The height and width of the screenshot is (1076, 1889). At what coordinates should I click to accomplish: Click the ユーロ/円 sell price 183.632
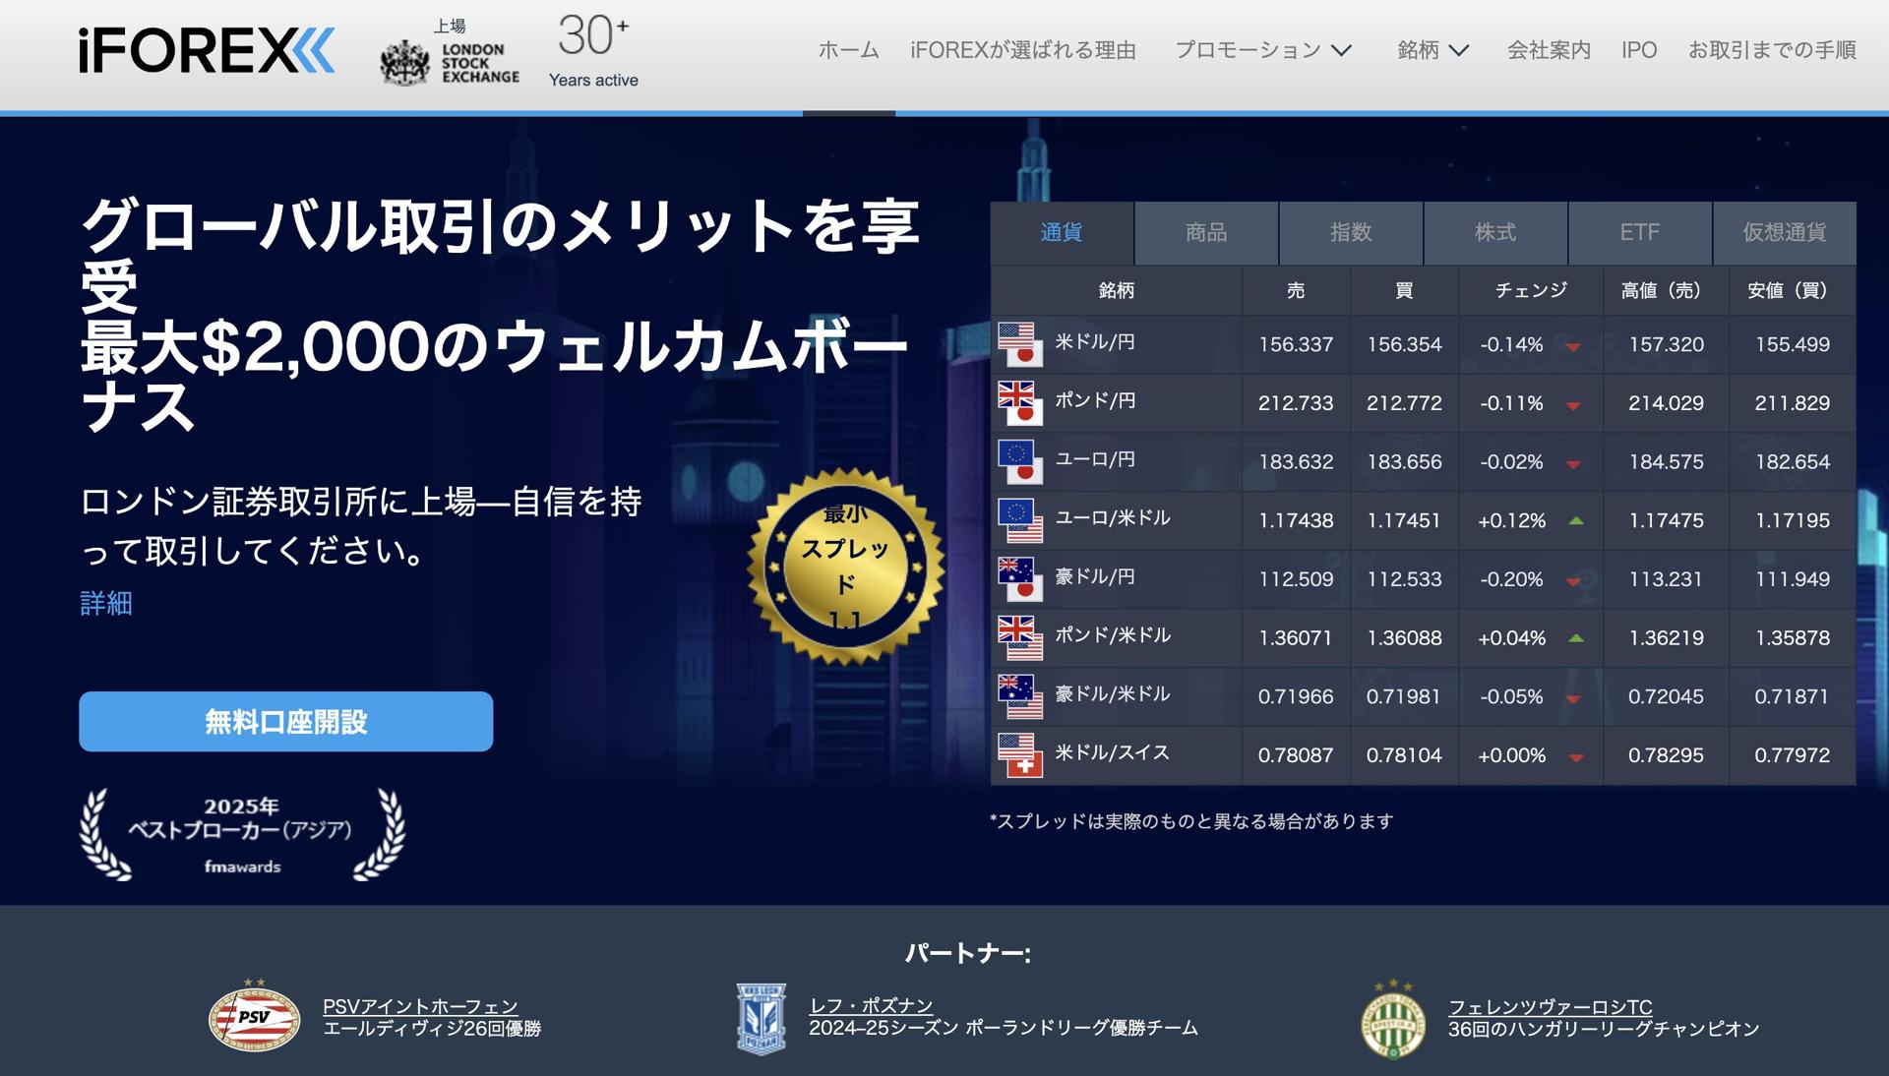[1296, 462]
